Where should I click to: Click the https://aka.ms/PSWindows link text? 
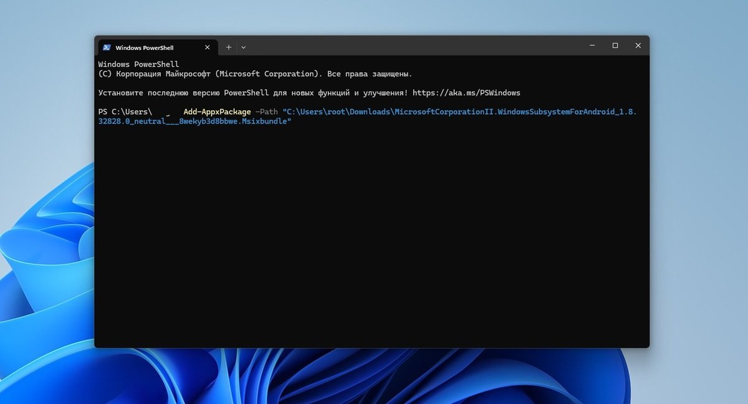tap(466, 93)
